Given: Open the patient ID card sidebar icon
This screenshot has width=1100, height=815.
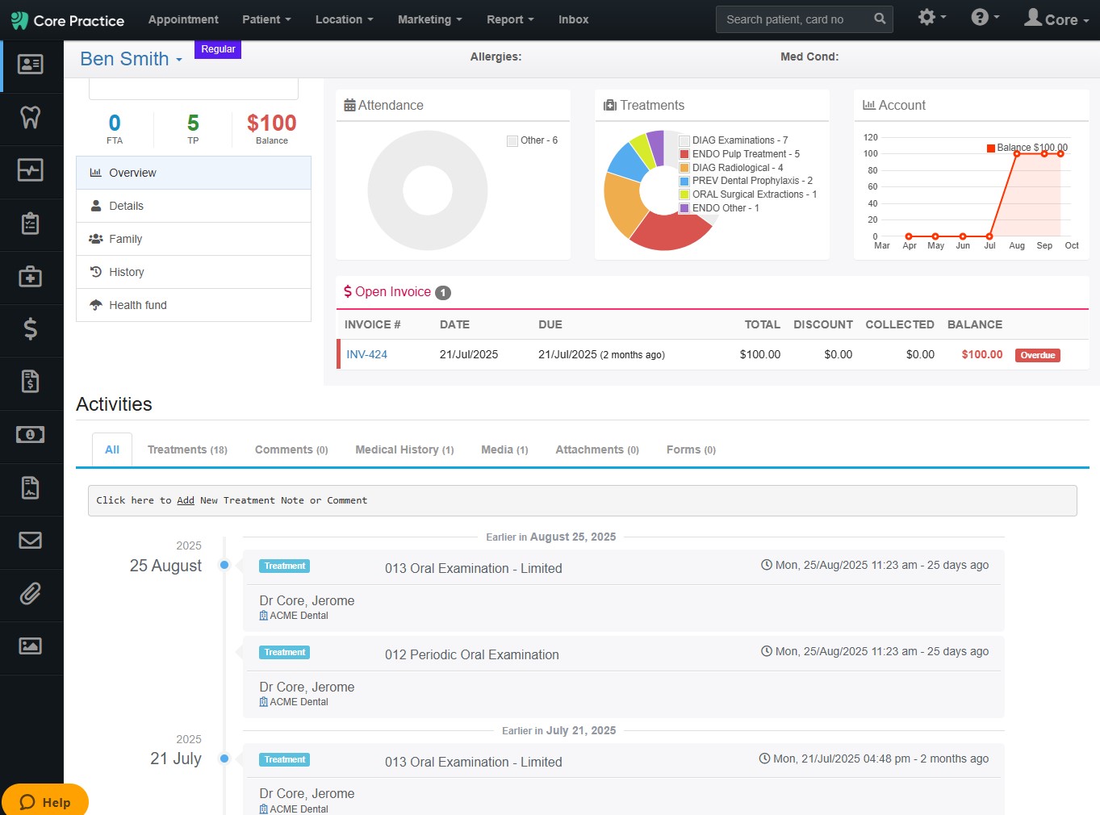Looking at the screenshot, I should [x=31, y=65].
